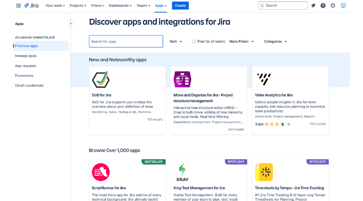Click the Visier Analytics app logo
Image resolution: width=363 pixels, height=201 pixels.
tap(264, 79)
